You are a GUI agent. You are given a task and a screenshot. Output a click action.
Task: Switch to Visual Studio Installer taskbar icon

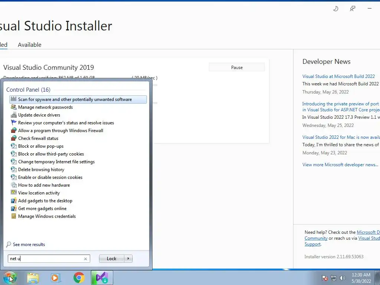point(102,278)
